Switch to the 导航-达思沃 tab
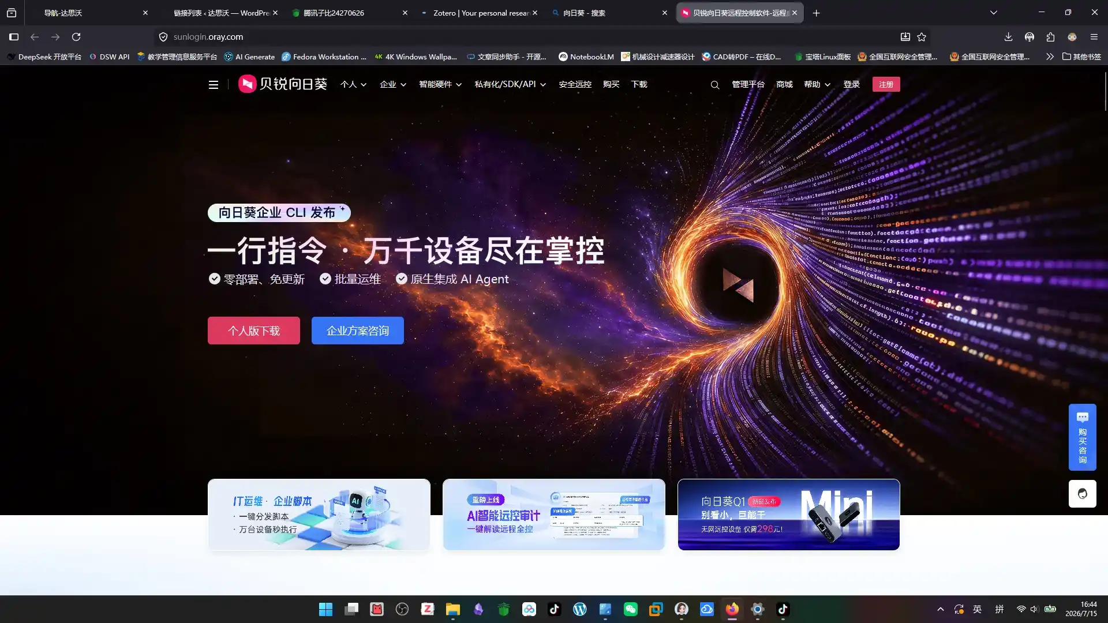Image resolution: width=1108 pixels, height=623 pixels. 89,13
